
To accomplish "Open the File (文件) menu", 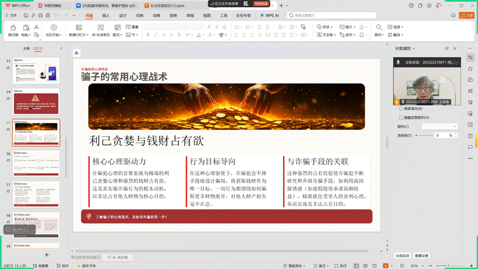I will pyautogui.click(x=12, y=15).
